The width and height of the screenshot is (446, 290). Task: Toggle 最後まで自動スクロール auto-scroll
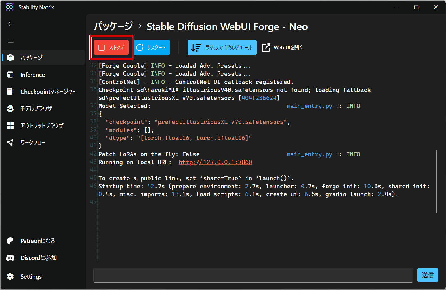coord(222,47)
